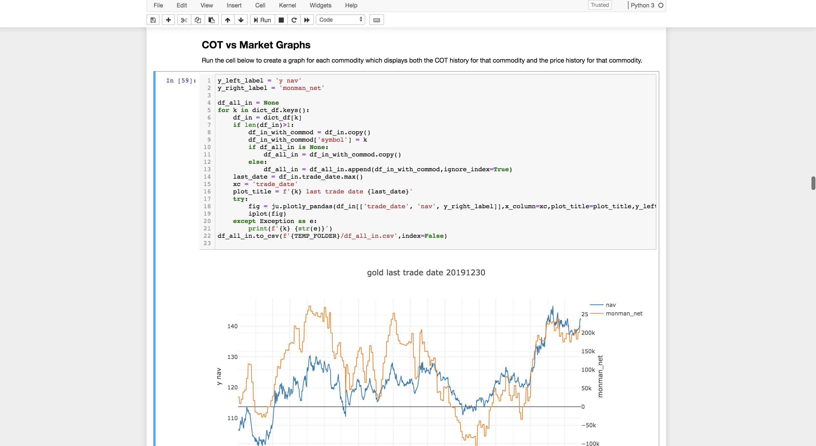Screen dimensions: 816x446
Task: Run the current cell
Action: 262,20
